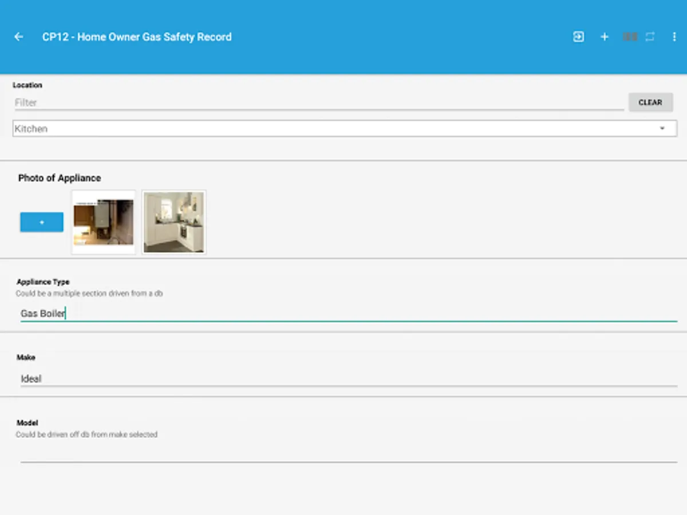Open the white kitchen photo thumbnail
This screenshot has width=687, height=515.
174,222
